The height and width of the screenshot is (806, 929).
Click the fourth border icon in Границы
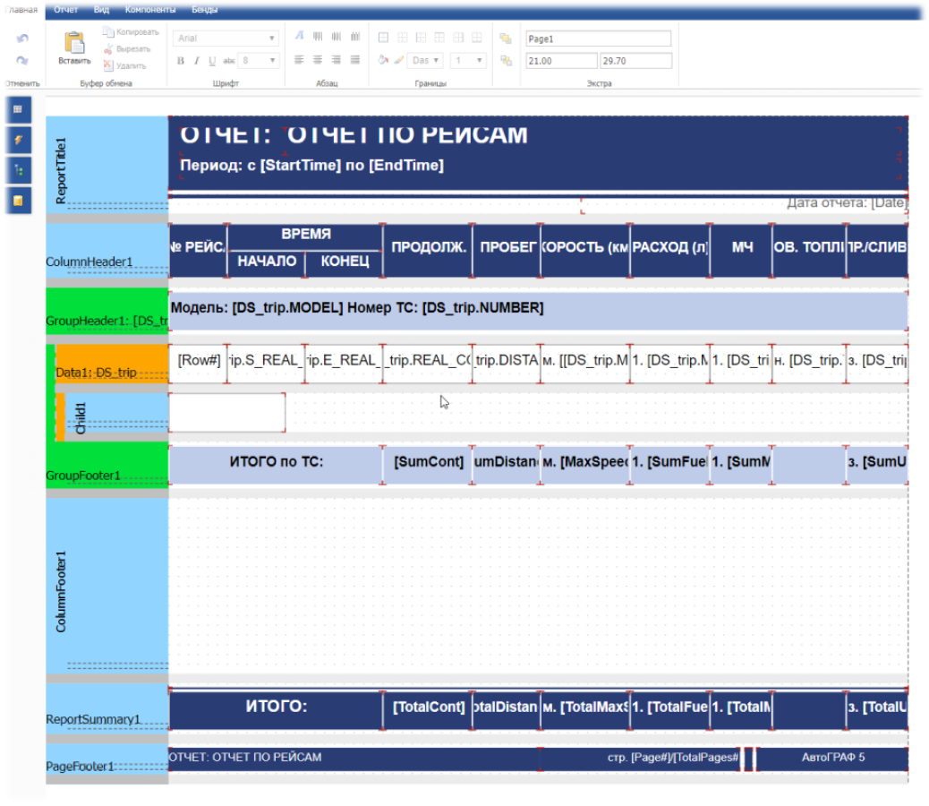(x=439, y=38)
